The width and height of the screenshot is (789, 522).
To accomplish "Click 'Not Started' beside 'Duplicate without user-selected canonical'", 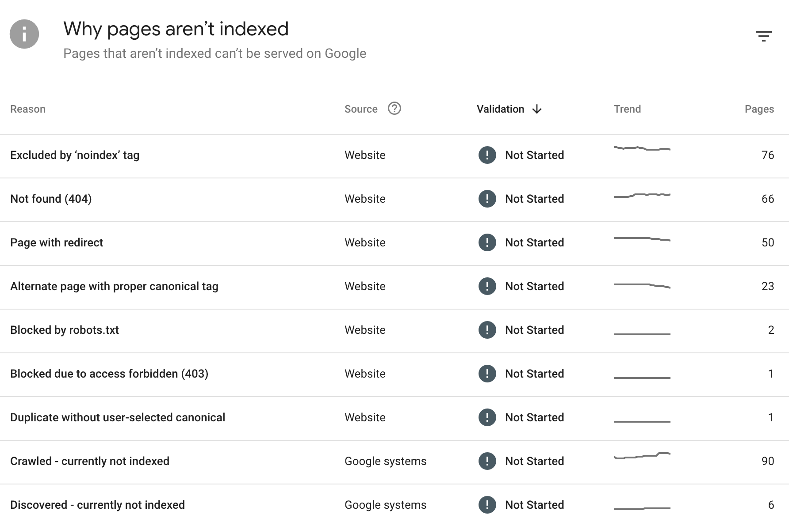I will coord(534,417).
